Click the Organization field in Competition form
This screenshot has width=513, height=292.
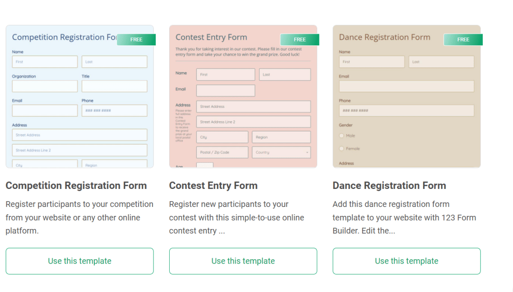(x=45, y=86)
